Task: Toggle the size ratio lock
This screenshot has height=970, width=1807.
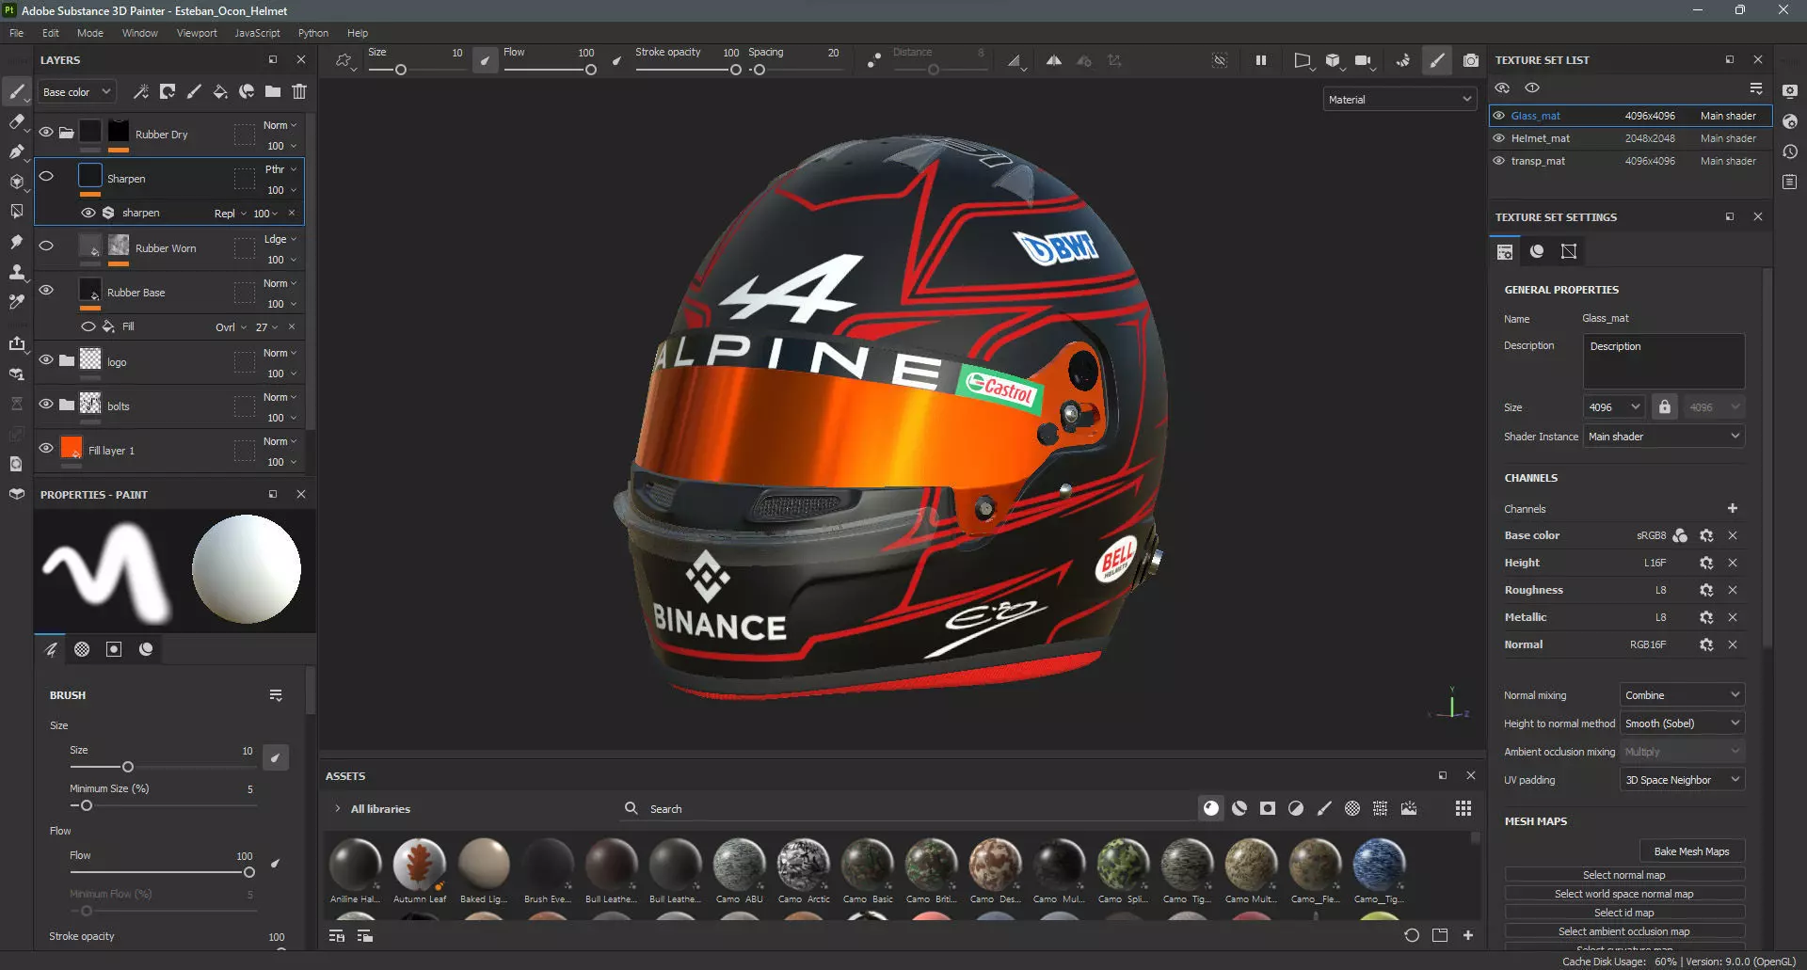Action: point(1665,406)
